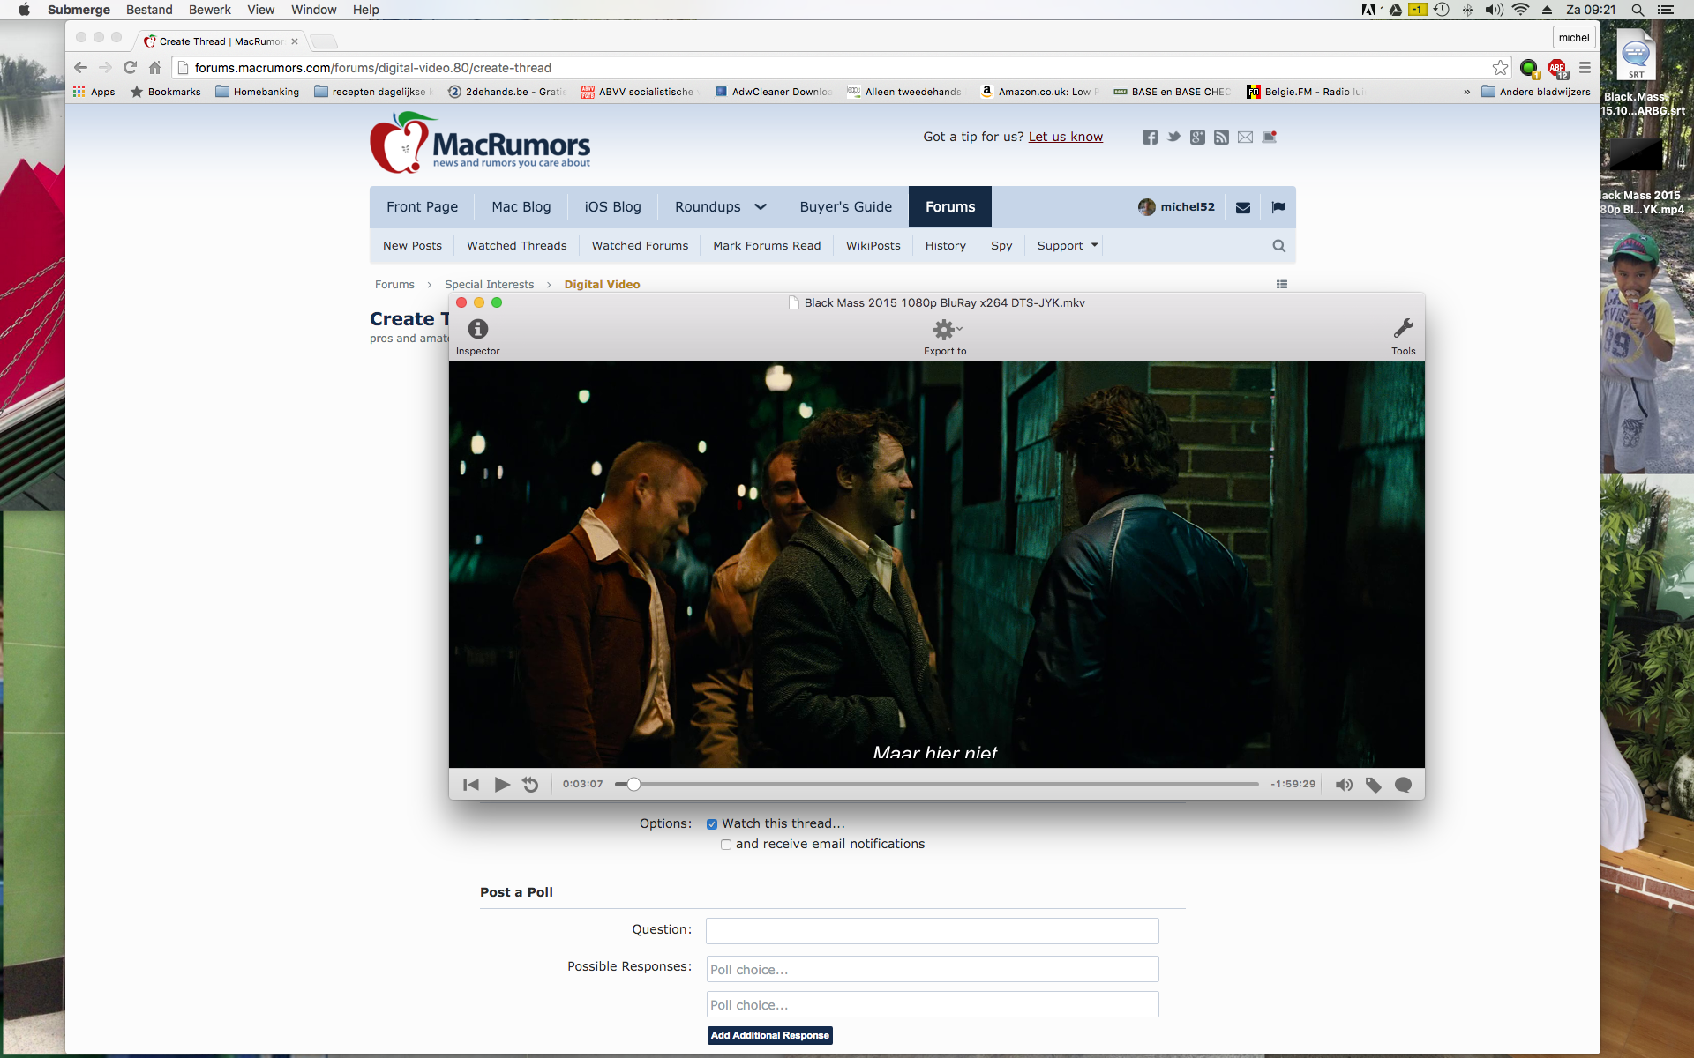Open the Spy link

click(1001, 245)
